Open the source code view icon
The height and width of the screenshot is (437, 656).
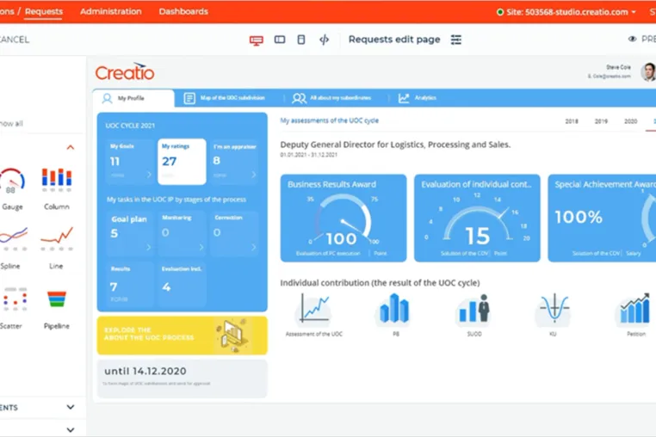[x=324, y=40]
